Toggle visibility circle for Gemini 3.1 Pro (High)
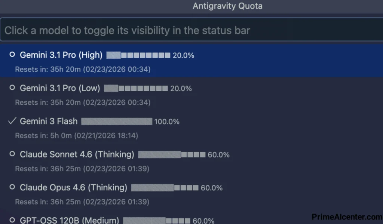This screenshot has width=383, height=224. pos(12,55)
